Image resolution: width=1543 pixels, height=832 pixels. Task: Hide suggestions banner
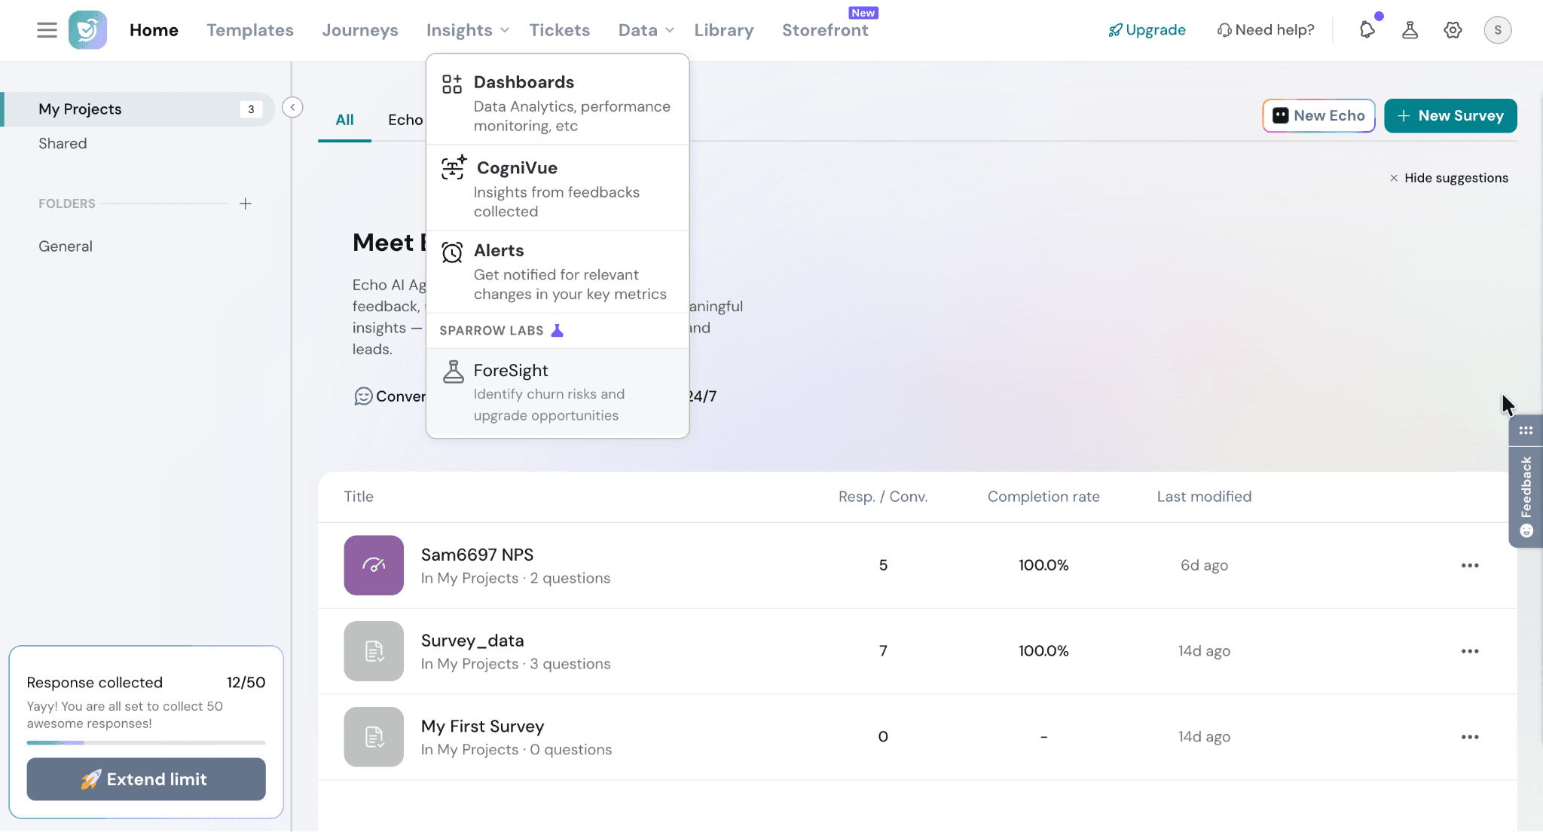tap(1449, 178)
